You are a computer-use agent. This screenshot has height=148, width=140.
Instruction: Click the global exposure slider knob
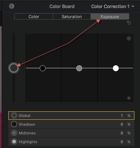14,68
